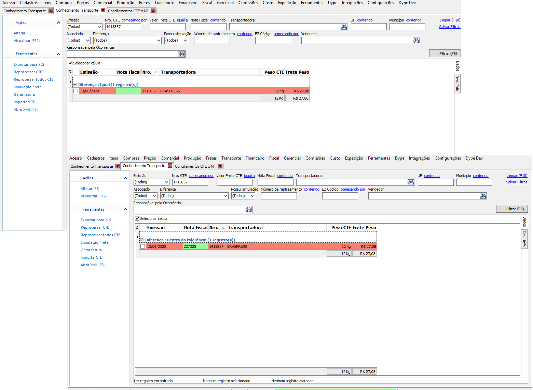The image size is (533, 390).
Task: Collapse the Ações panel in top window
Action: click(58, 23)
